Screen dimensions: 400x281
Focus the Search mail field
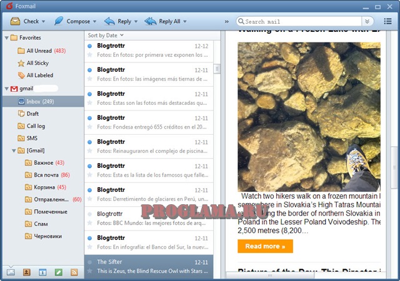(x=302, y=21)
